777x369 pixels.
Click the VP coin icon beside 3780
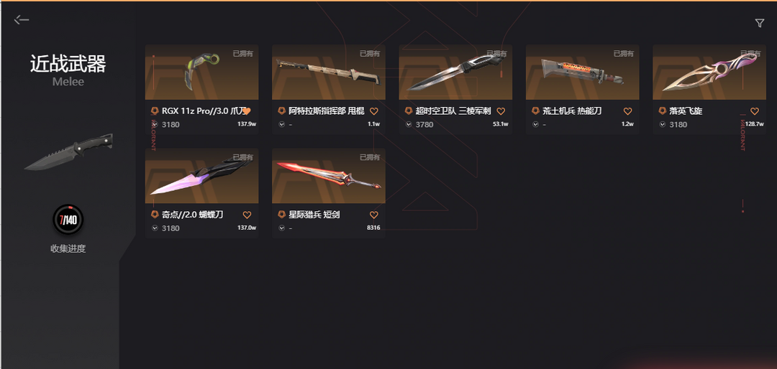[409, 124]
